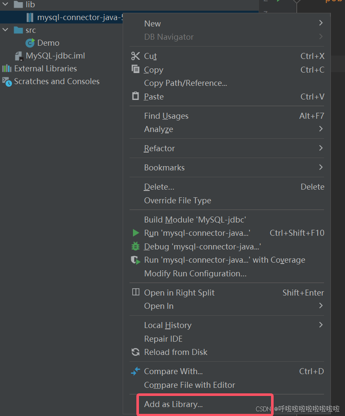Click the Copy icon in context menu
This screenshot has height=416, width=345.
(x=136, y=69)
